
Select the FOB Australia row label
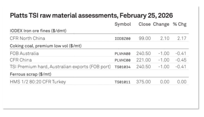point(24,53)
